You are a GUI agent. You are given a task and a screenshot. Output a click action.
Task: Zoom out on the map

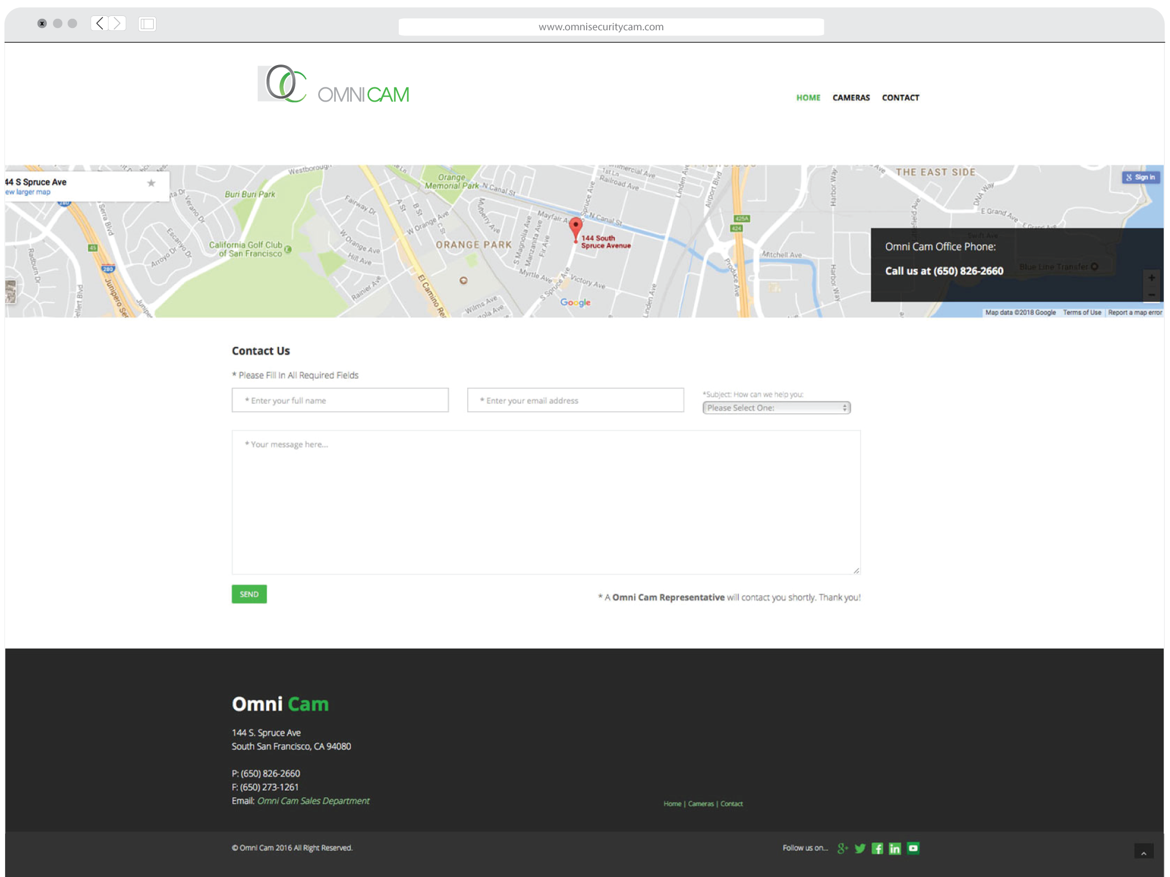1152,294
